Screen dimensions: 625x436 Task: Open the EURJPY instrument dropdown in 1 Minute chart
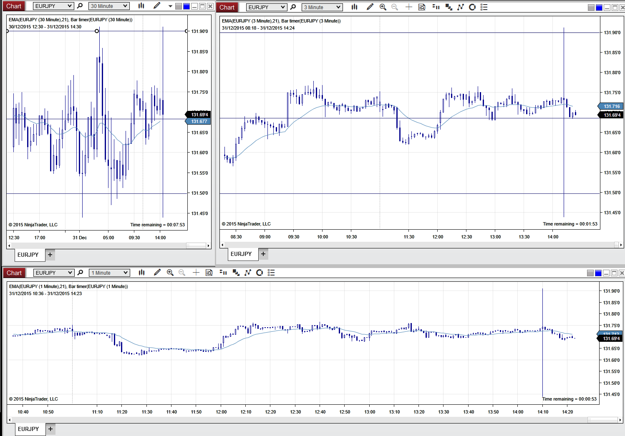53,273
